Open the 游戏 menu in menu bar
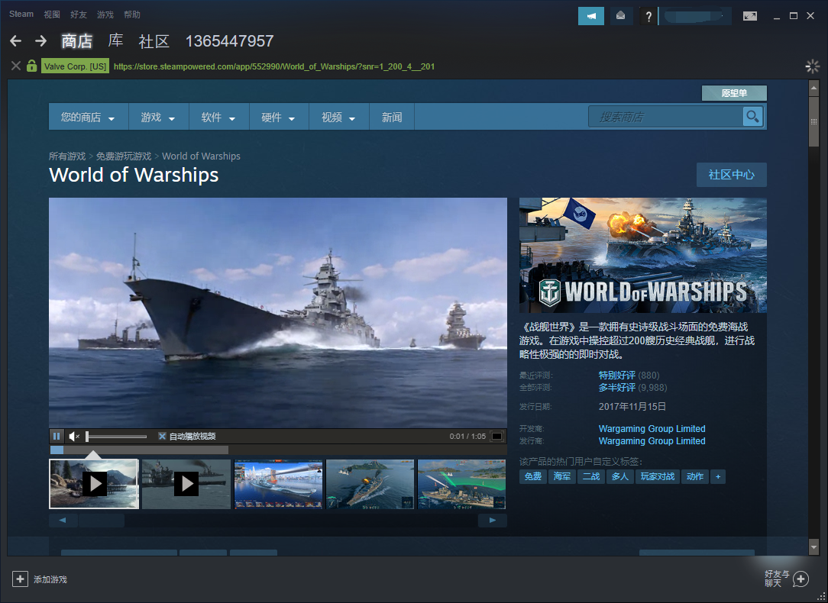828x603 pixels. coord(105,15)
